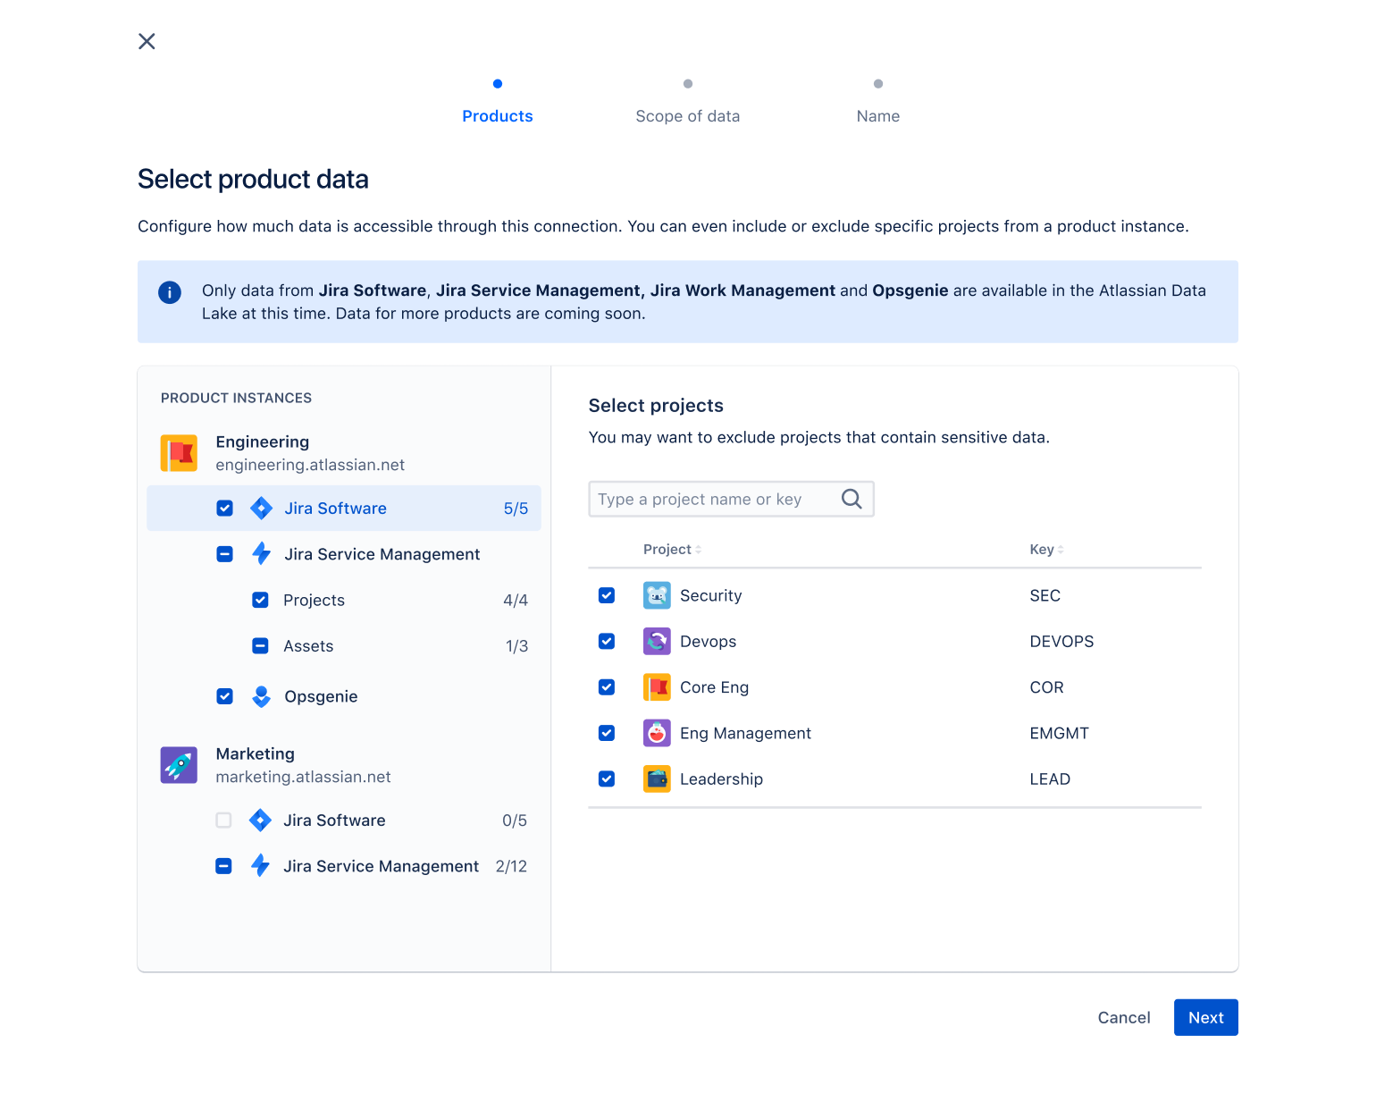Click the Security project avatar icon
This screenshot has width=1376, height=1094.
(657, 595)
